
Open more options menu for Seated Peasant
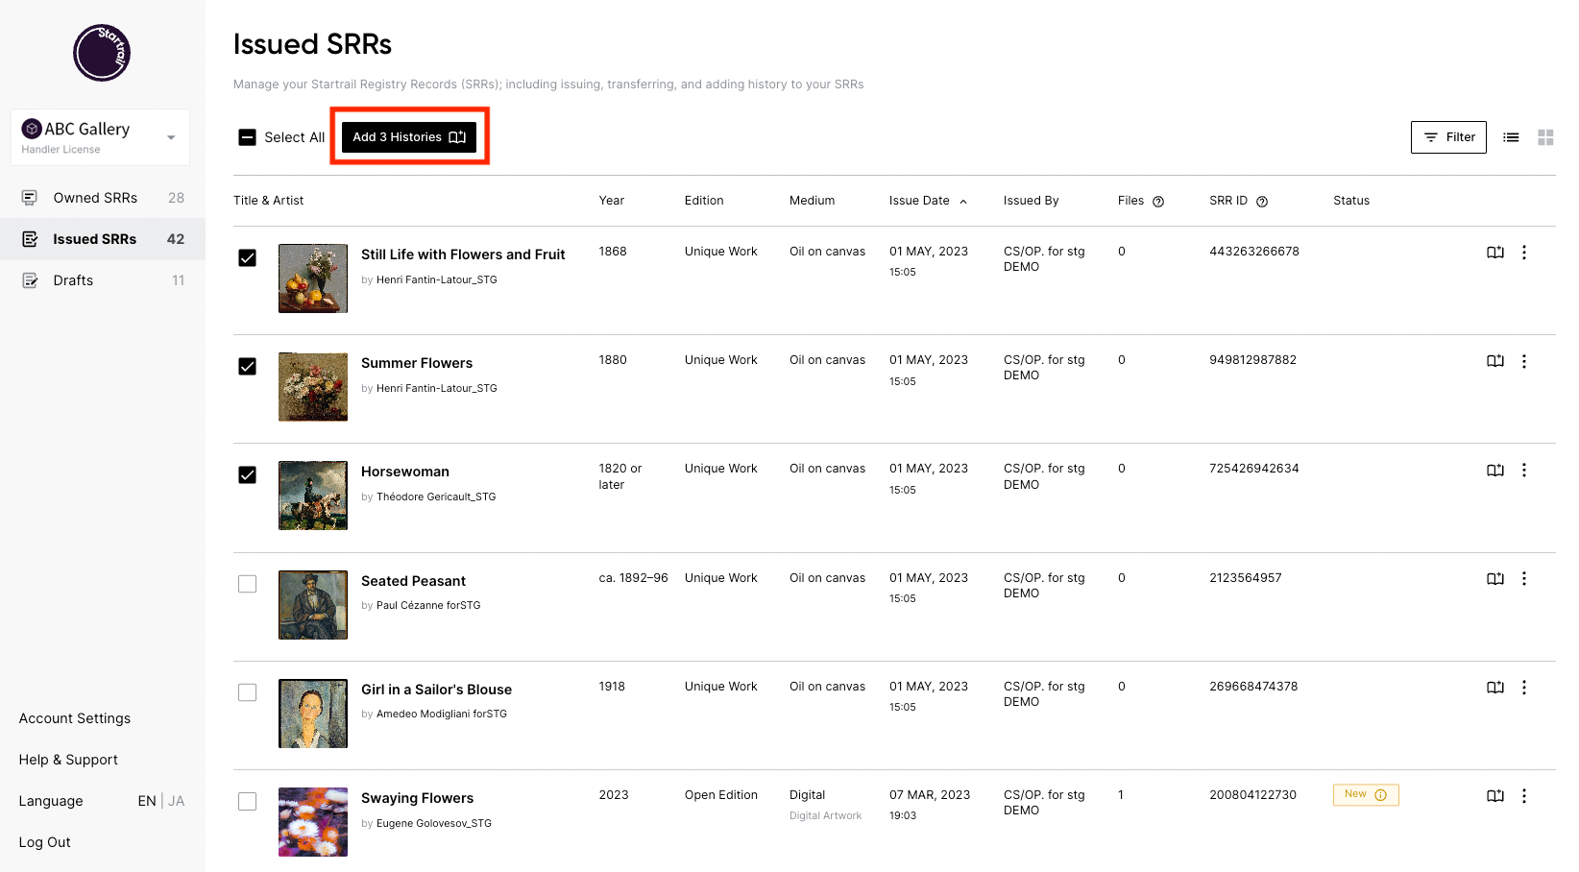(1524, 579)
